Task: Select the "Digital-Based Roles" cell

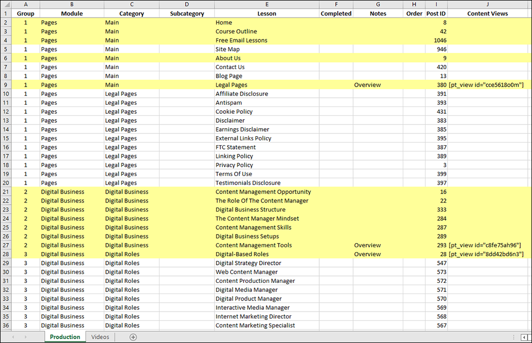Action: (x=267, y=254)
